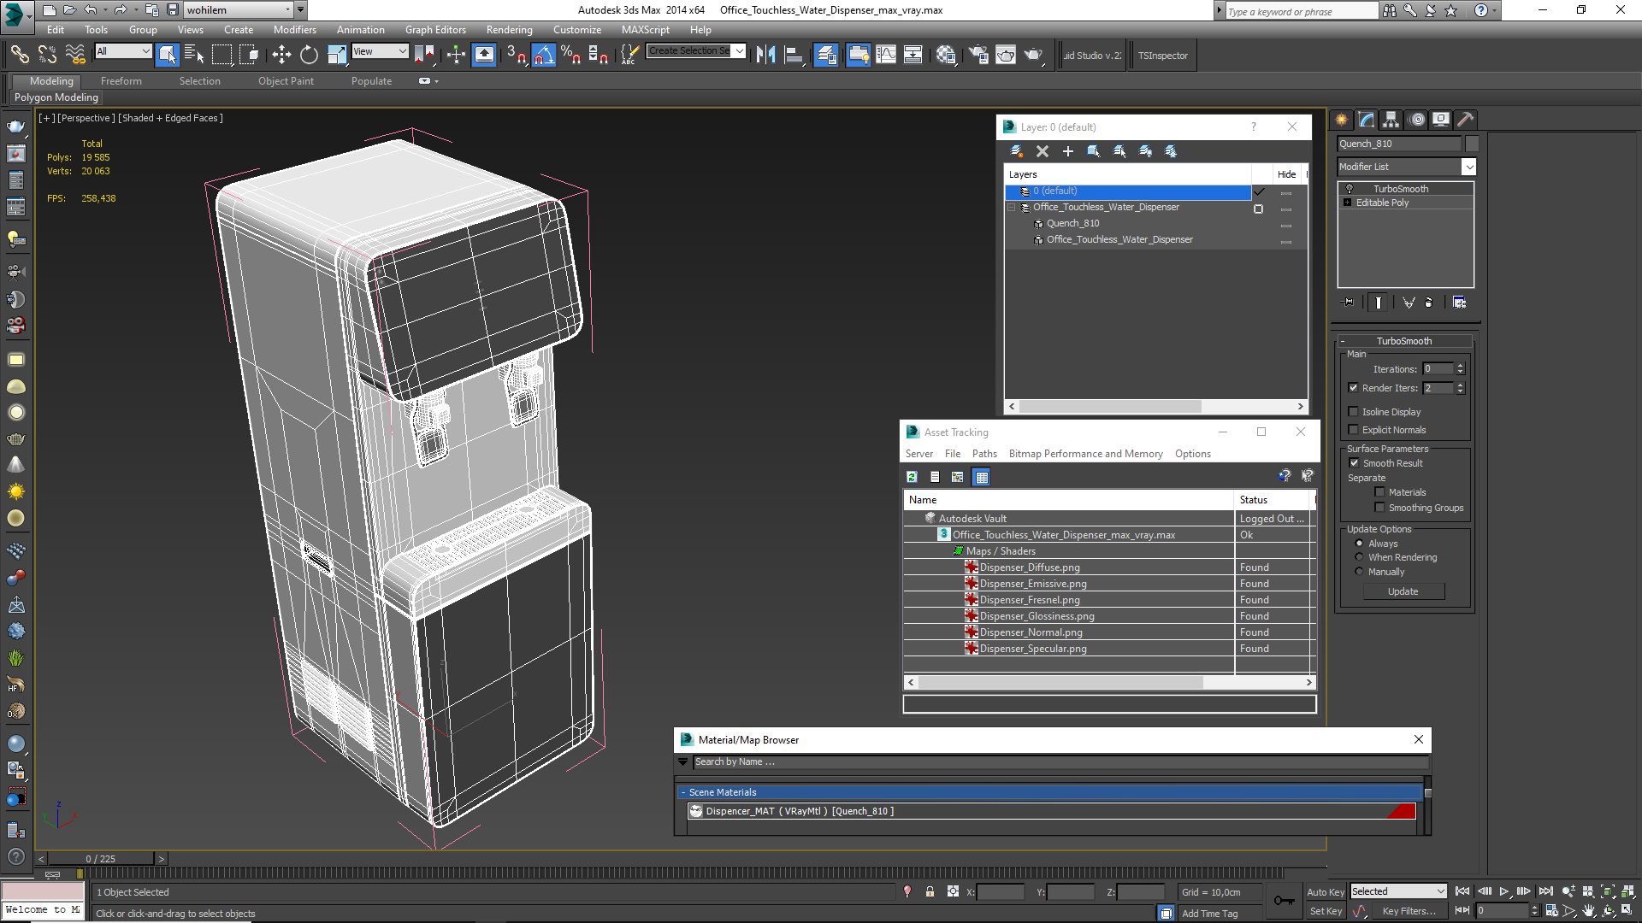This screenshot has height=923, width=1642.
Task: Open the Material Editor icon
Action: [946, 55]
